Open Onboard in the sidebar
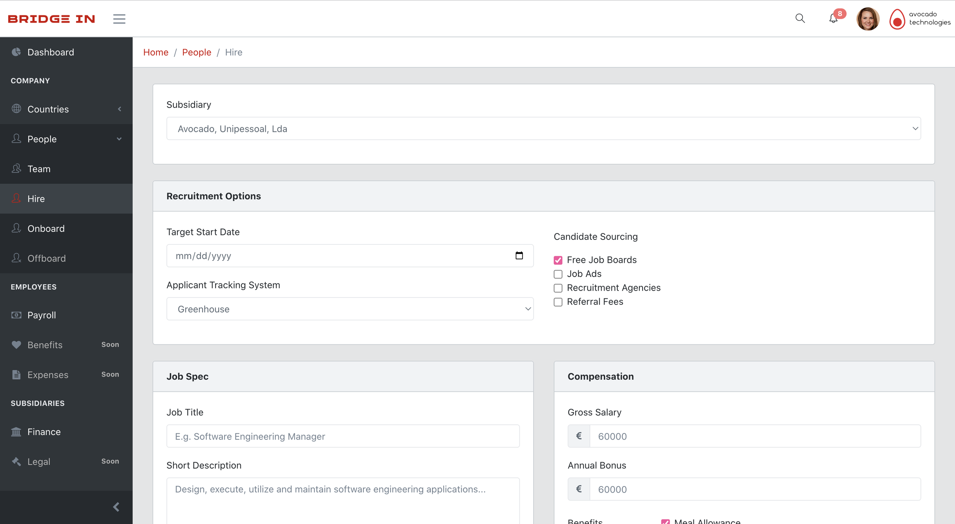 point(46,228)
